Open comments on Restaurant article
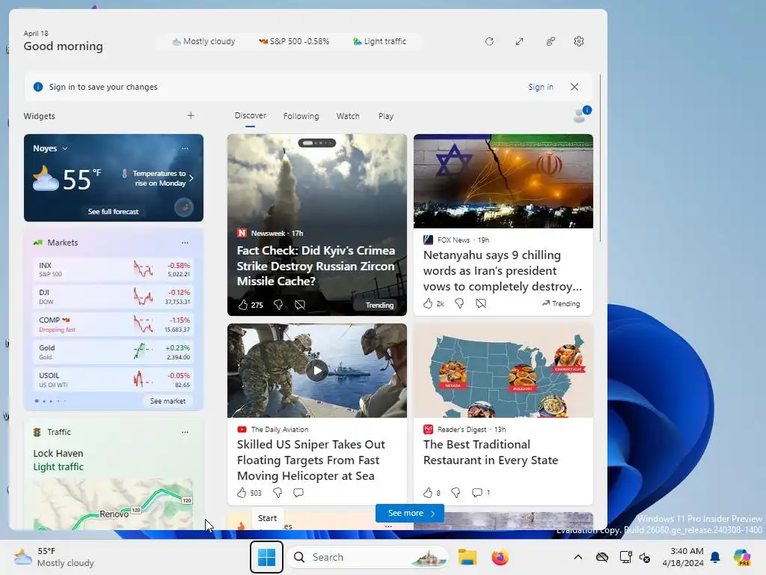 [x=477, y=493]
